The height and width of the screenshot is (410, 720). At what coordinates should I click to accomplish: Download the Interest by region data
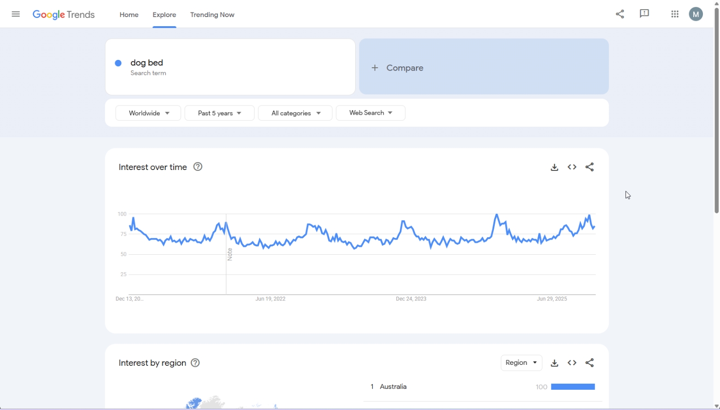555,363
